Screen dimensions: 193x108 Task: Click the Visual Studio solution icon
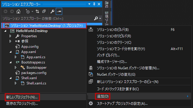(x=7, y=26)
